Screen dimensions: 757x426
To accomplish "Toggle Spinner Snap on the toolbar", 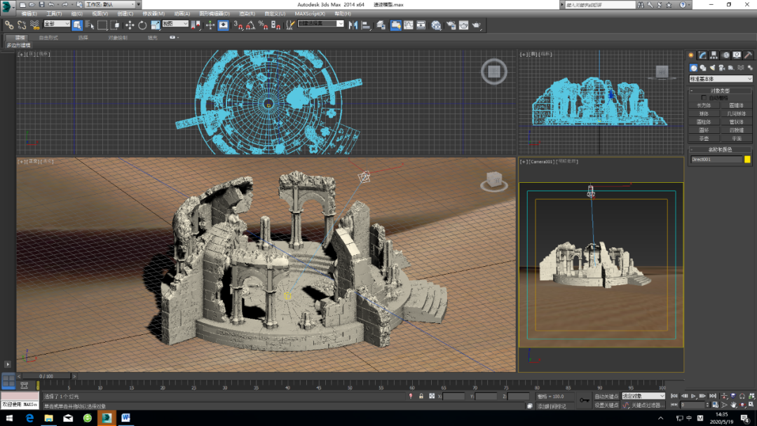I will (x=275, y=25).
